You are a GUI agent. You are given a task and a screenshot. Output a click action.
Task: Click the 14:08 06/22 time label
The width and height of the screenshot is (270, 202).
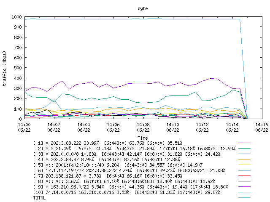click(x=143, y=127)
